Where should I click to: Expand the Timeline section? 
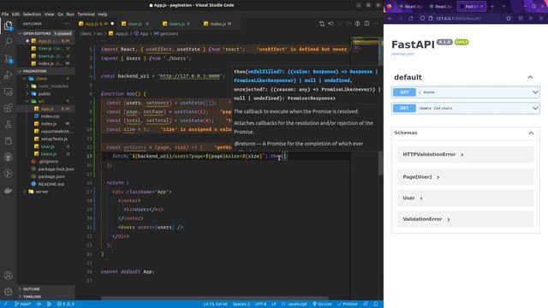tap(45, 297)
